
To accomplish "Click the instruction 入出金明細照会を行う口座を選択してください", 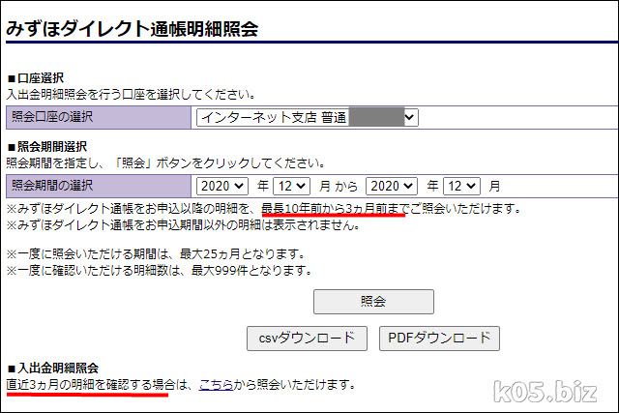I will tap(132, 95).
